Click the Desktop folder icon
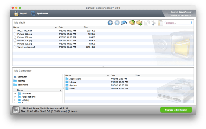Viewport: 206px width, 129px height. (x=15, y=81)
